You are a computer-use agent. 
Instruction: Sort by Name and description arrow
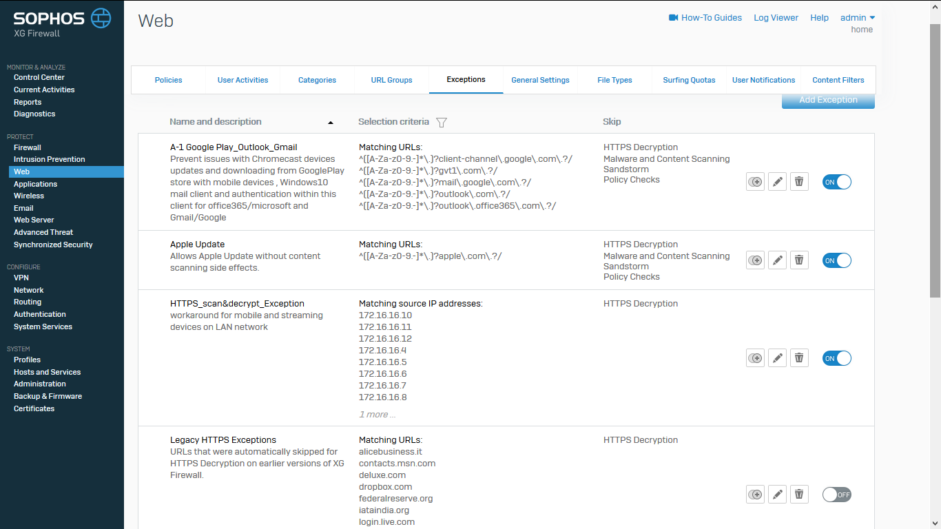pos(331,123)
